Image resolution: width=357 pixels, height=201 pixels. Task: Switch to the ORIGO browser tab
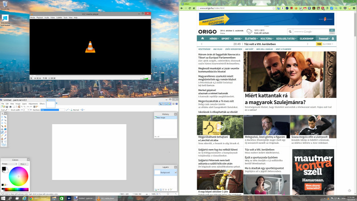194,4
